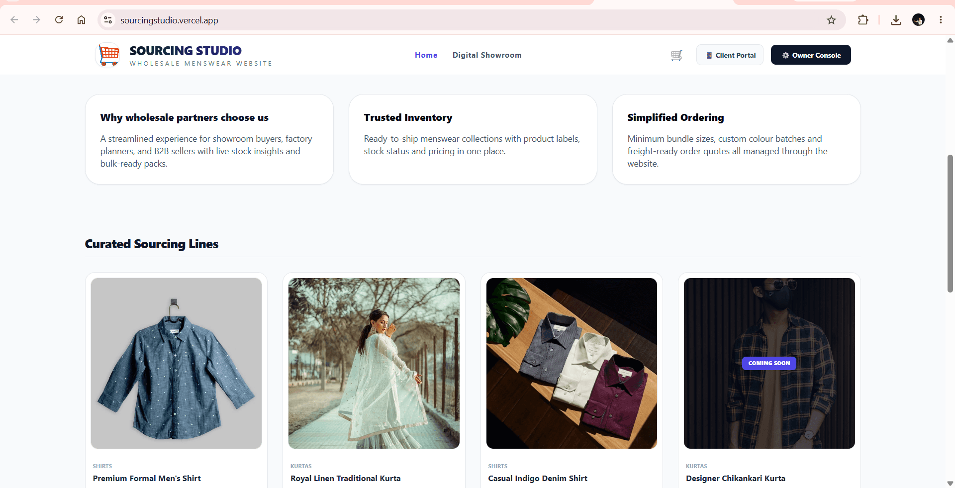
Task: Click the scrollbar down arrow
Action: [950, 483]
